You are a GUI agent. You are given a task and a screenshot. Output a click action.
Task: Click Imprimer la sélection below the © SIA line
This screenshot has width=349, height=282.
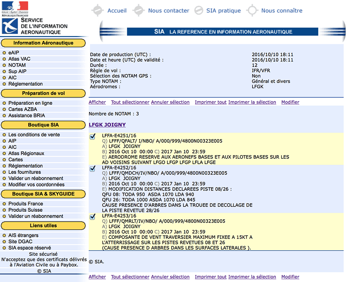click(252, 277)
